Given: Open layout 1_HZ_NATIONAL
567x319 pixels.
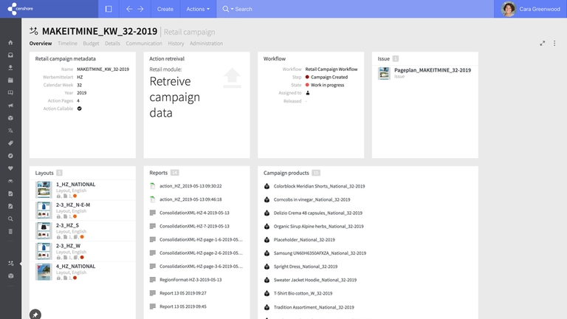Looking at the screenshot, I should [75, 184].
